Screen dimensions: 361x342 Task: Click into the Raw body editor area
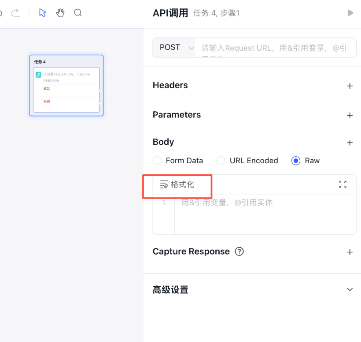pyautogui.click(x=264, y=214)
